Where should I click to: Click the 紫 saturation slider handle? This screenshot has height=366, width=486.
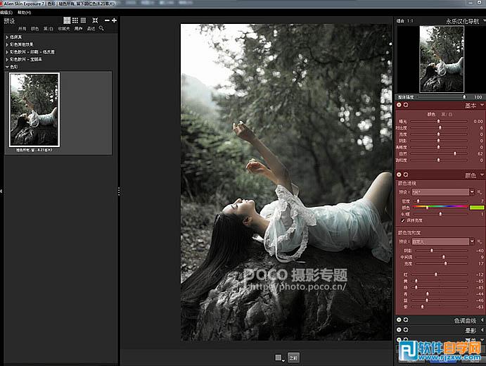(x=422, y=307)
